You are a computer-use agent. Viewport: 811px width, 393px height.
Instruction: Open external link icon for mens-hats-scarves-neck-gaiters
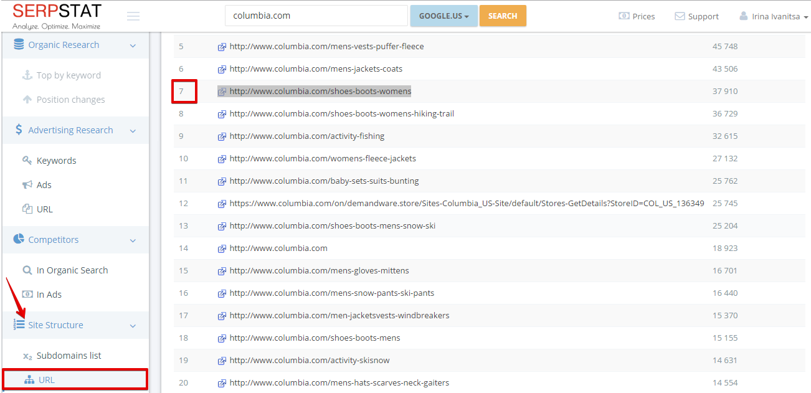tap(222, 383)
